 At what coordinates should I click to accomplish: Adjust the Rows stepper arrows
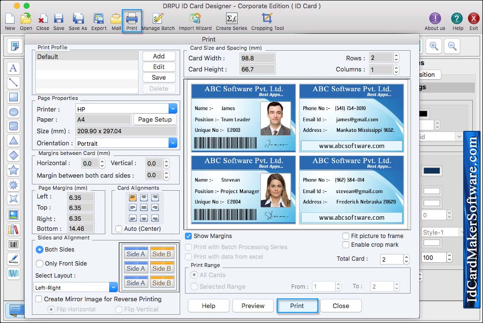(397, 57)
